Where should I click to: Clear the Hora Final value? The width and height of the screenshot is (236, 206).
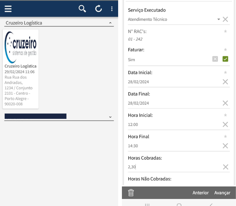tap(225, 146)
